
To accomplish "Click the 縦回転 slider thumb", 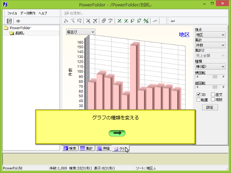I will (x=215, y=87).
